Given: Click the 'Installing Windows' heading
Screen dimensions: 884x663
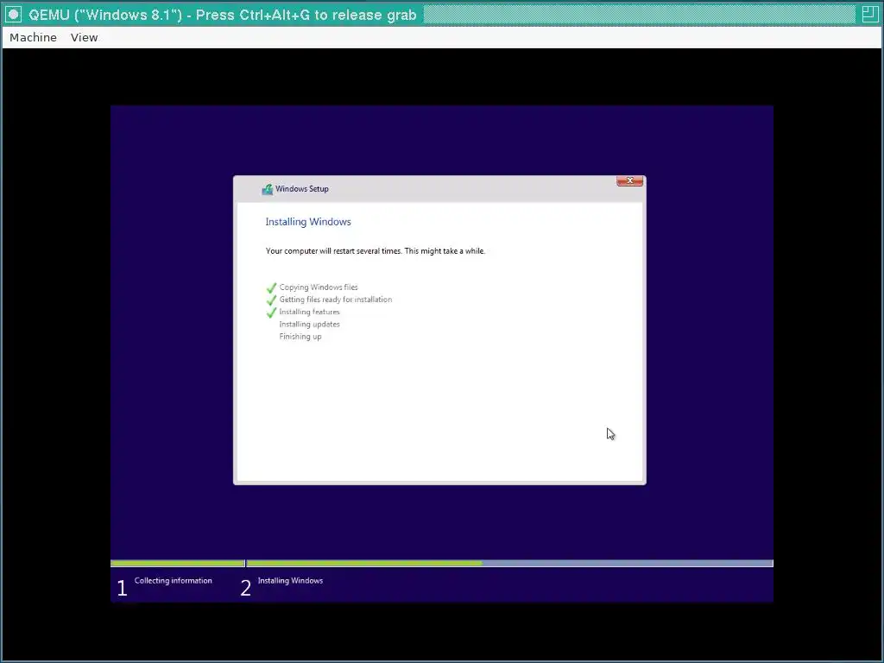Looking at the screenshot, I should (308, 222).
